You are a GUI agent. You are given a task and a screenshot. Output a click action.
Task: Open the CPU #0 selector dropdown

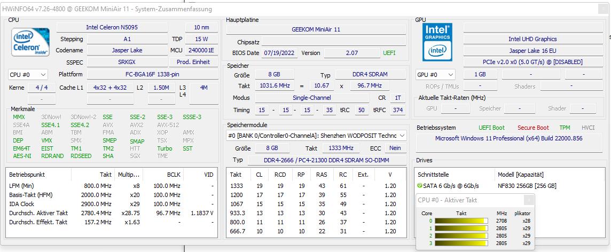pos(28,74)
